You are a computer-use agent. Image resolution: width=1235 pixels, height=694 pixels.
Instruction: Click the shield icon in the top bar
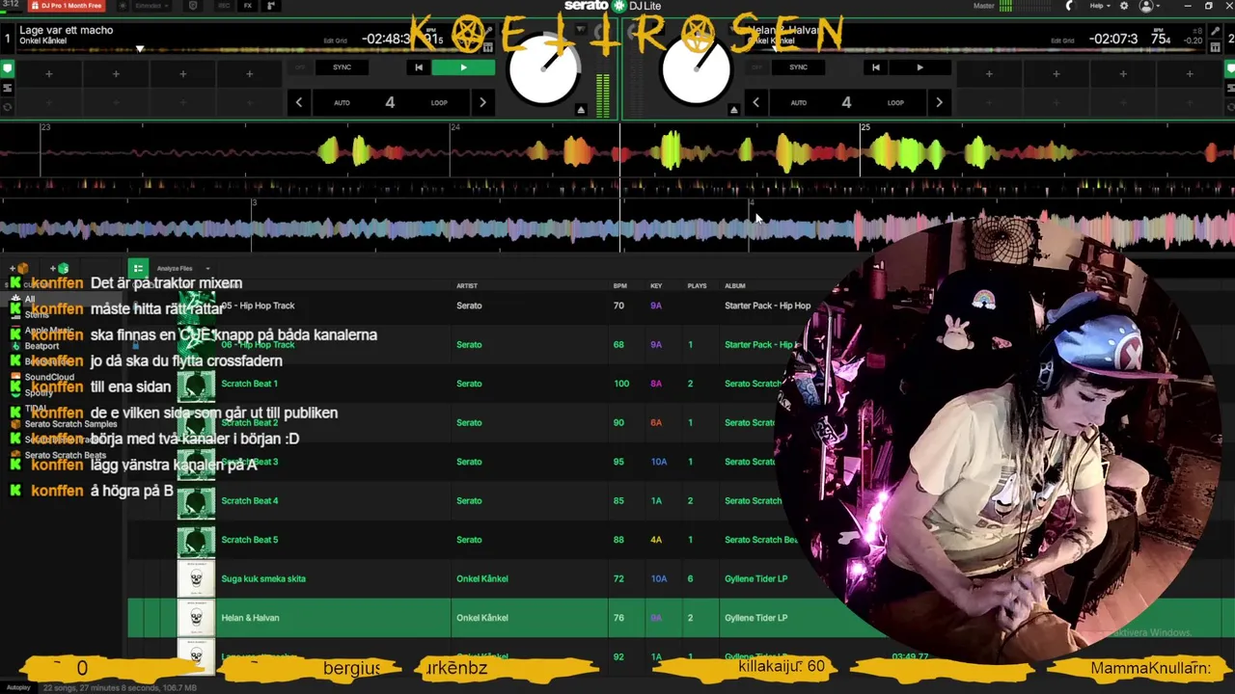(x=192, y=6)
